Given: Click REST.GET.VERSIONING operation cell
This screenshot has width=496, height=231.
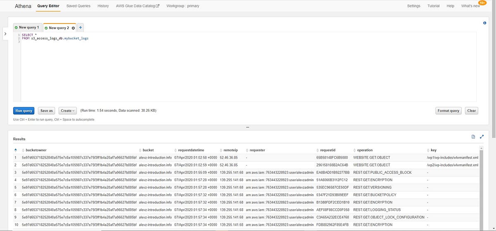Looking at the screenshot, I should point(373,187).
